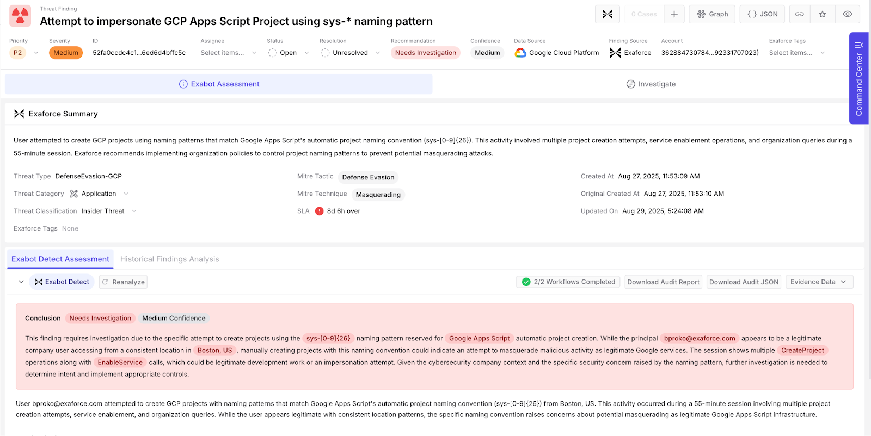The height and width of the screenshot is (436, 871).
Task: Click the Exabot Detect chip
Action: 62,282
